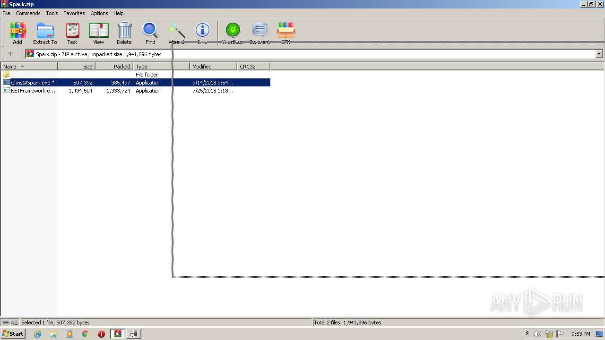
Task: Click the View file icon
Action: [x=98, y=31]
